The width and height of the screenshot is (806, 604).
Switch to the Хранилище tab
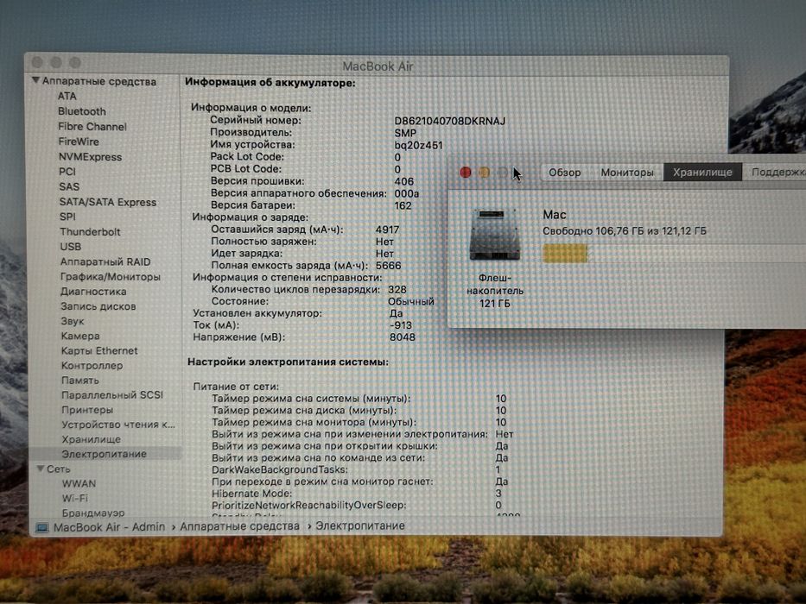pyautogui.click(x=702, y=173)
